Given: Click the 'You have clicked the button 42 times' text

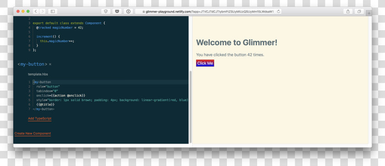Looking at the screenshot, I should [230, 55].
